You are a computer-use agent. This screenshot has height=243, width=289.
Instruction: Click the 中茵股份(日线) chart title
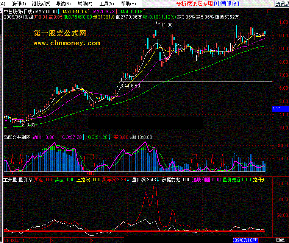point(19,12)
